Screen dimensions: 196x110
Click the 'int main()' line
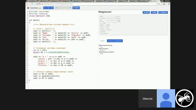(34, 20)
